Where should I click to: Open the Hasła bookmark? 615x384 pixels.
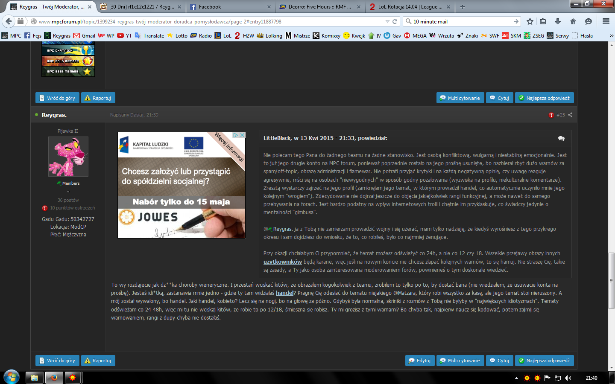point(582,36)
